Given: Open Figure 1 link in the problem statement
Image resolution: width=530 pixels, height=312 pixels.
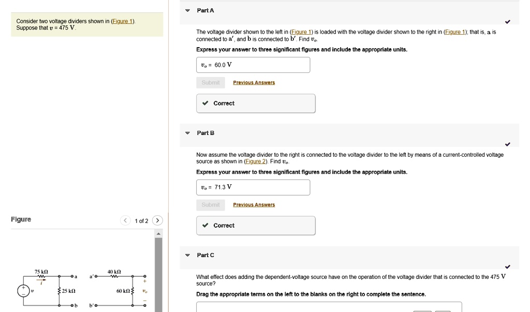Looking at the screenshot, I should tap(123, 21).
